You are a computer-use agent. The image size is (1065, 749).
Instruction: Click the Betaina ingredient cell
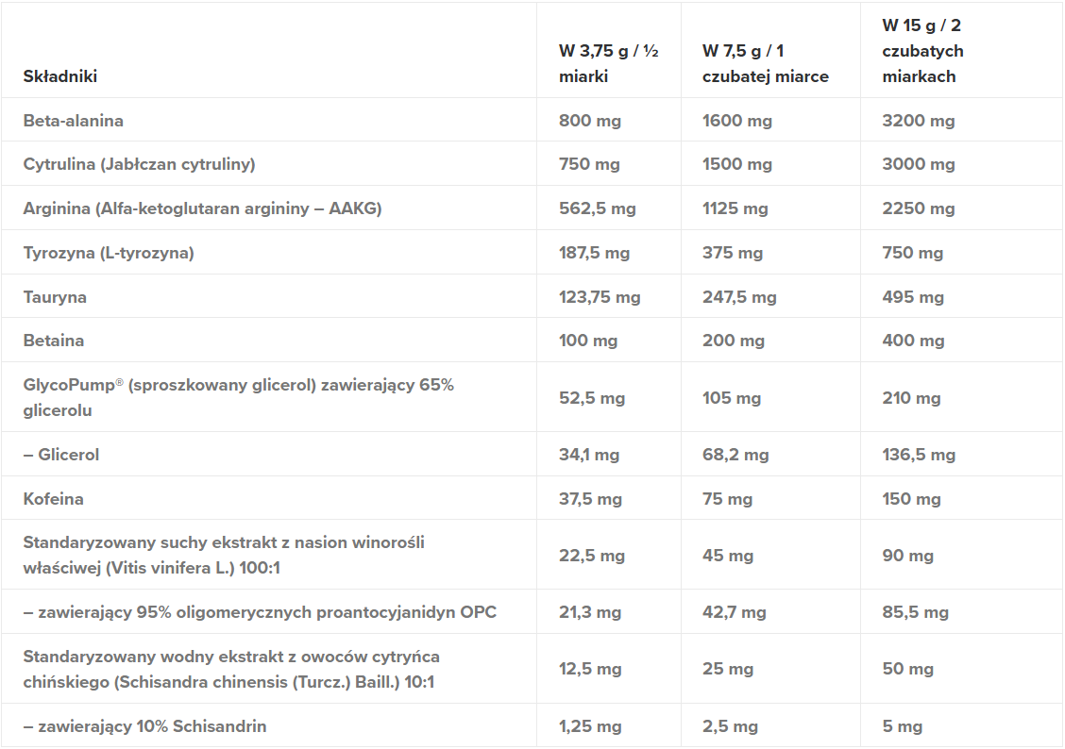tap(54, 341)
